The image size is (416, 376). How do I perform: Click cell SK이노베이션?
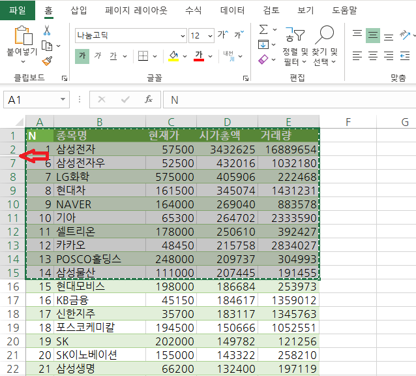coord(100,354)
